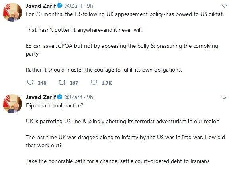231x169 pixels.
Task: Click @JZarif handle on first tweet
Action: click(73, 6)
